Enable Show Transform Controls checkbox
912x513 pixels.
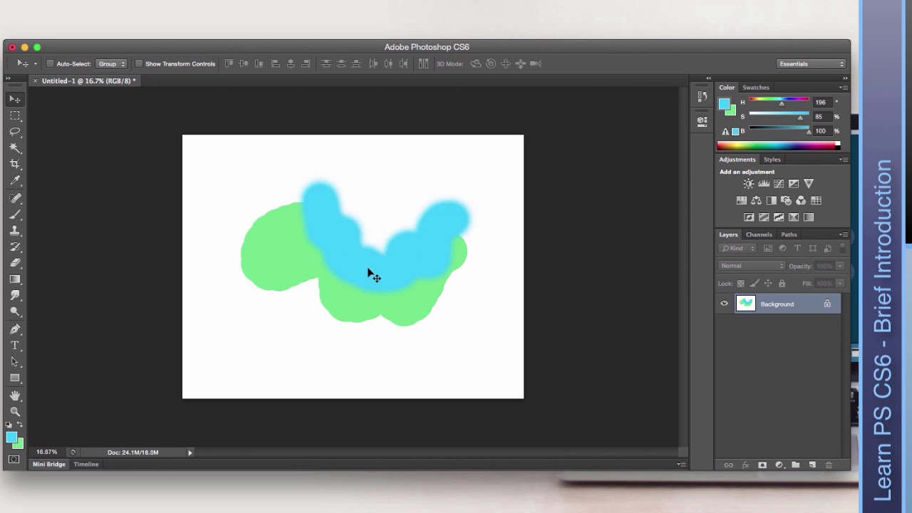(x=139, y=63)
